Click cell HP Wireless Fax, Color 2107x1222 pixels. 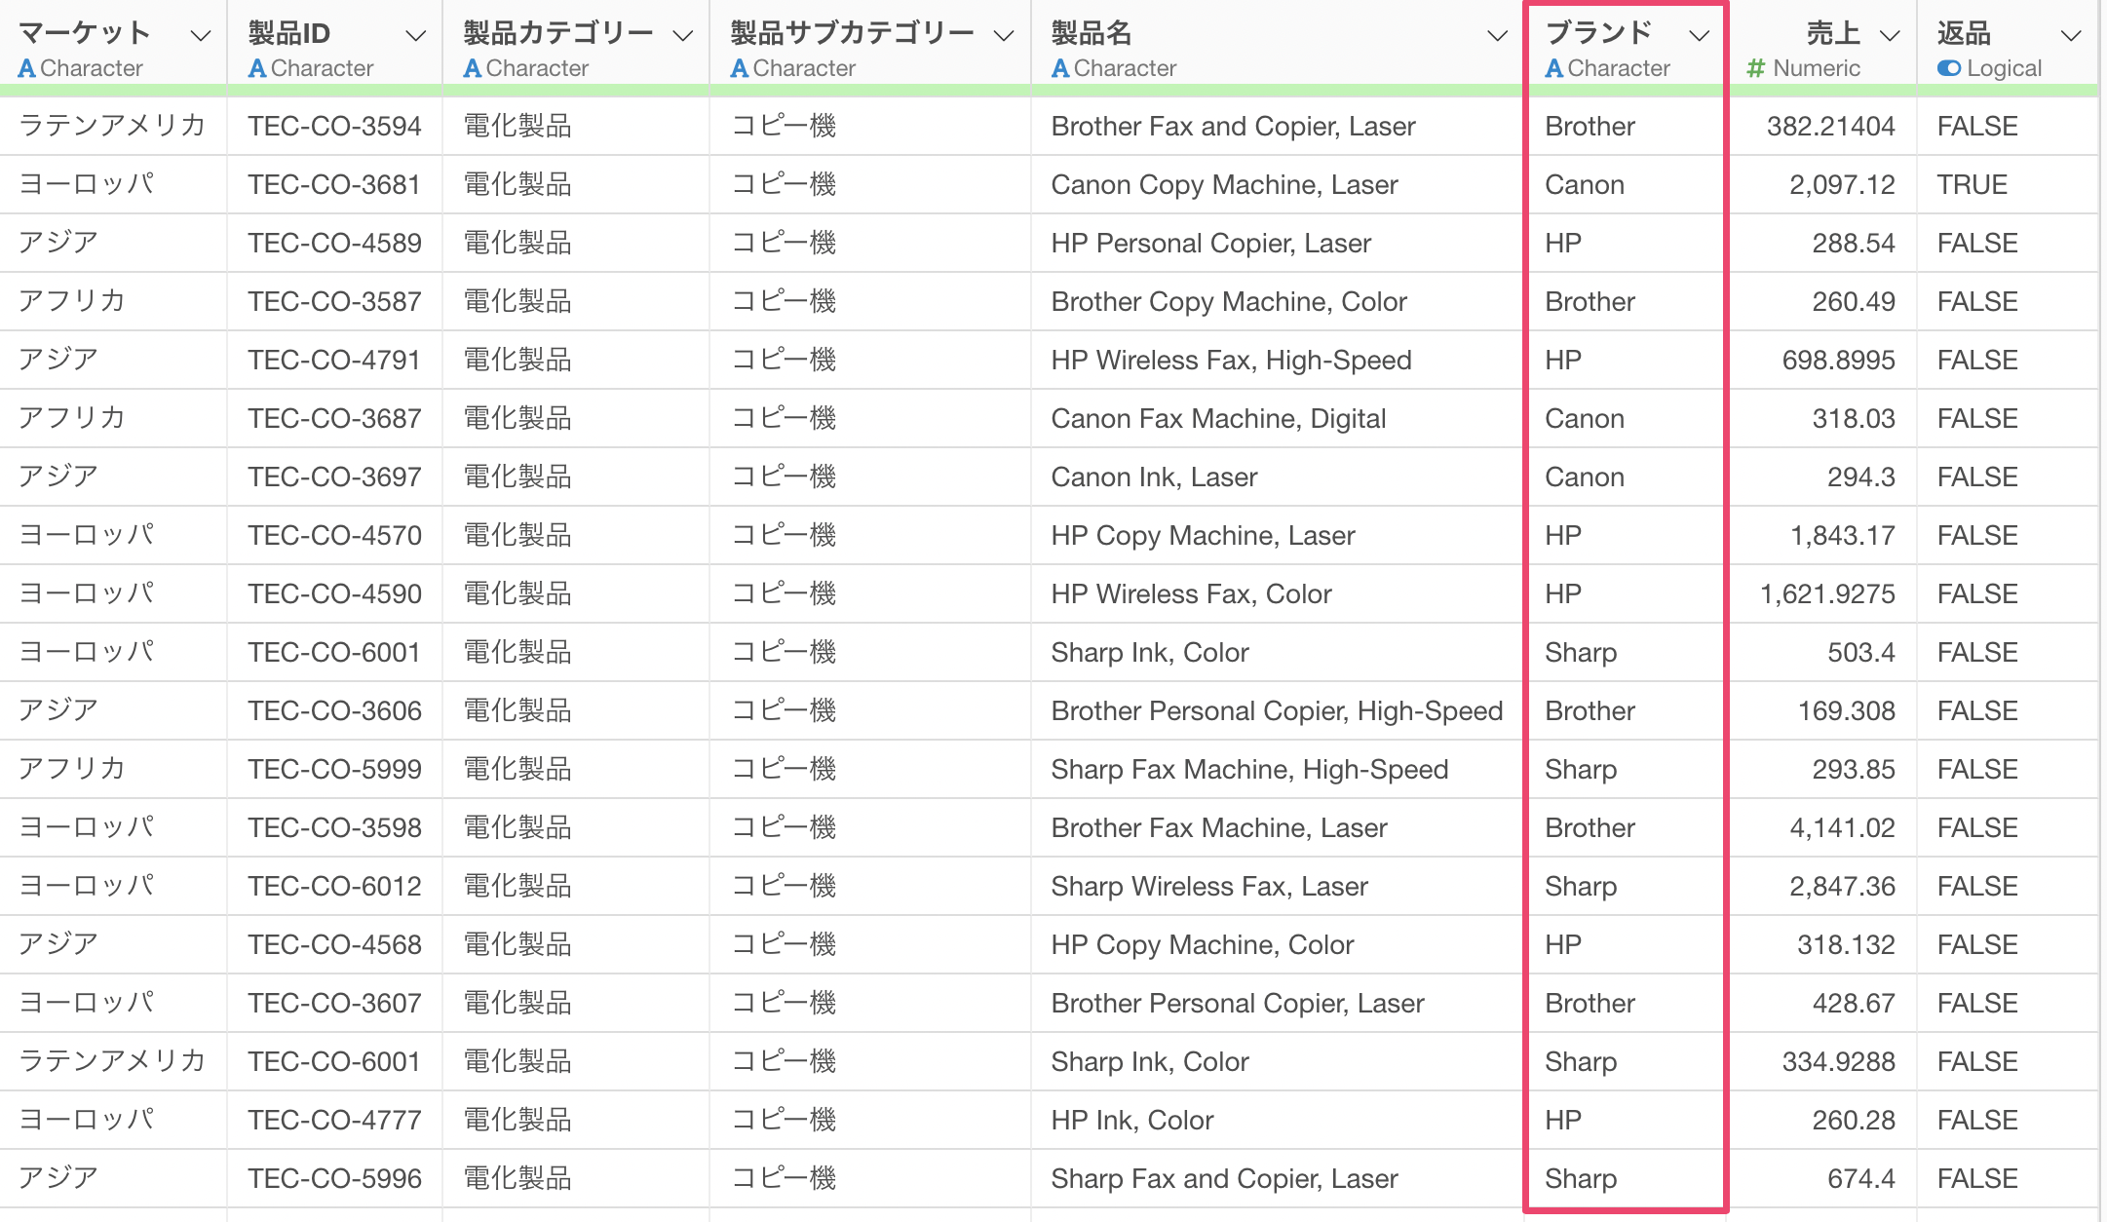pos(1191,593)
